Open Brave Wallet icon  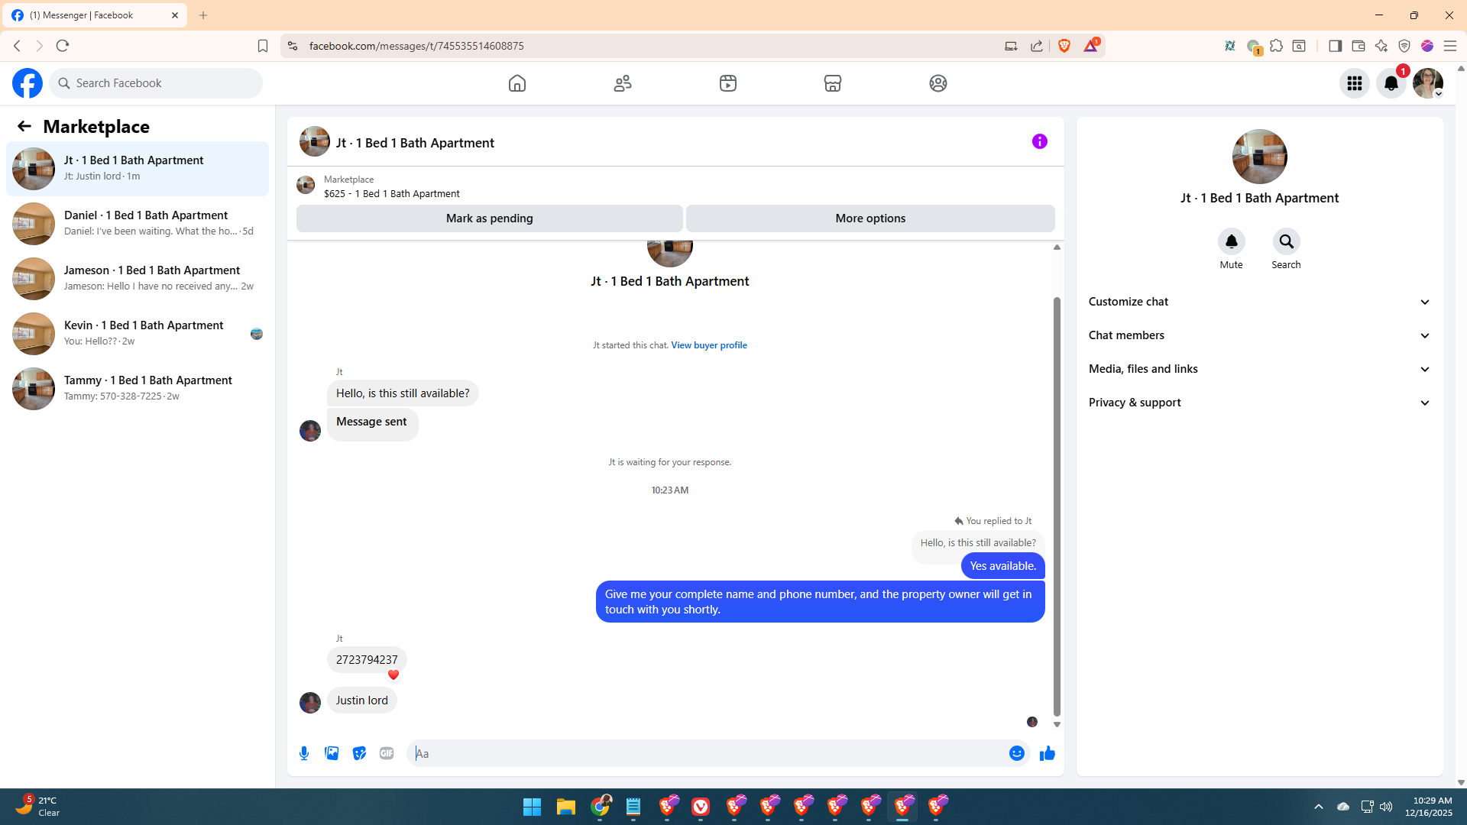pos(1359,46)
